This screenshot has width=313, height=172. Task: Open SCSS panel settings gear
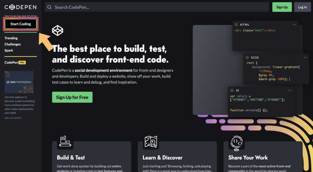(x=247, y=57)
